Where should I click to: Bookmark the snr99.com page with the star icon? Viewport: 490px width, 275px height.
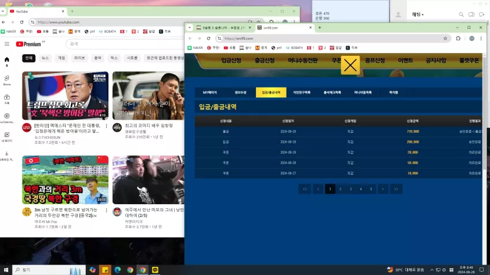pos(445,39)
